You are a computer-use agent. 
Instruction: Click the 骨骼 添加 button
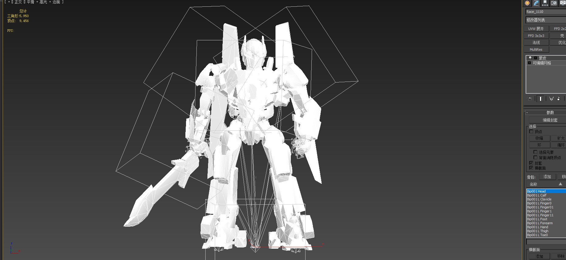click(x=547, y=177)
